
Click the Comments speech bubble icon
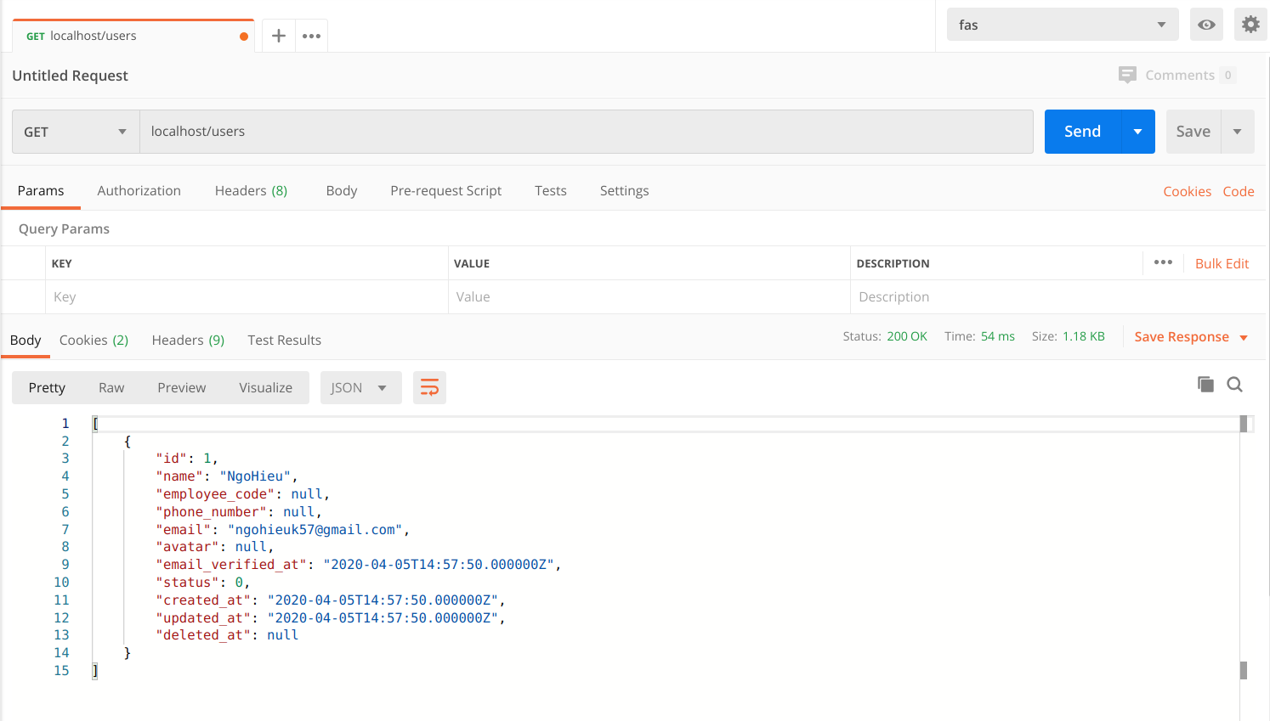tap(1127, 75)
